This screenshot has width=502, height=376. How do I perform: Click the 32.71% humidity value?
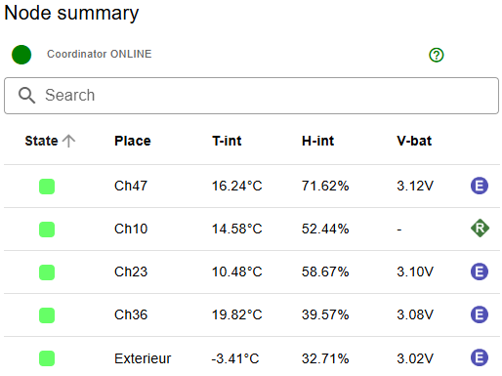[x=325, y=358]
